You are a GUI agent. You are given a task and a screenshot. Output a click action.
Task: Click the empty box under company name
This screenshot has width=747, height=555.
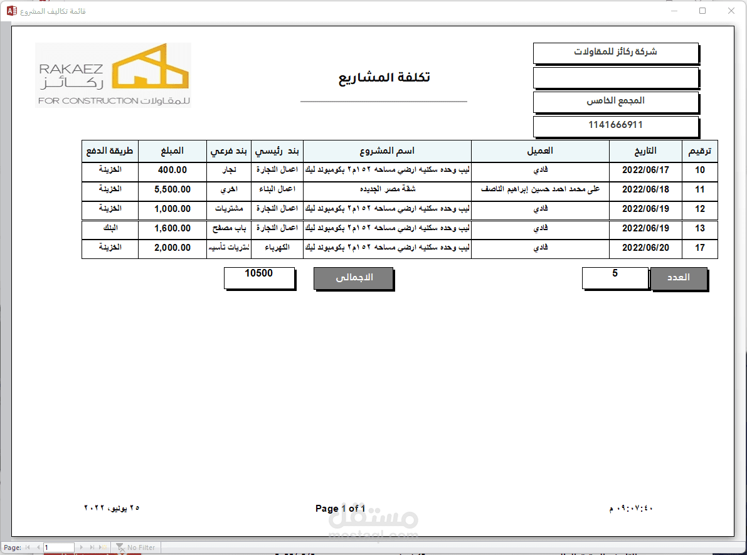click(x=615, y=77)
